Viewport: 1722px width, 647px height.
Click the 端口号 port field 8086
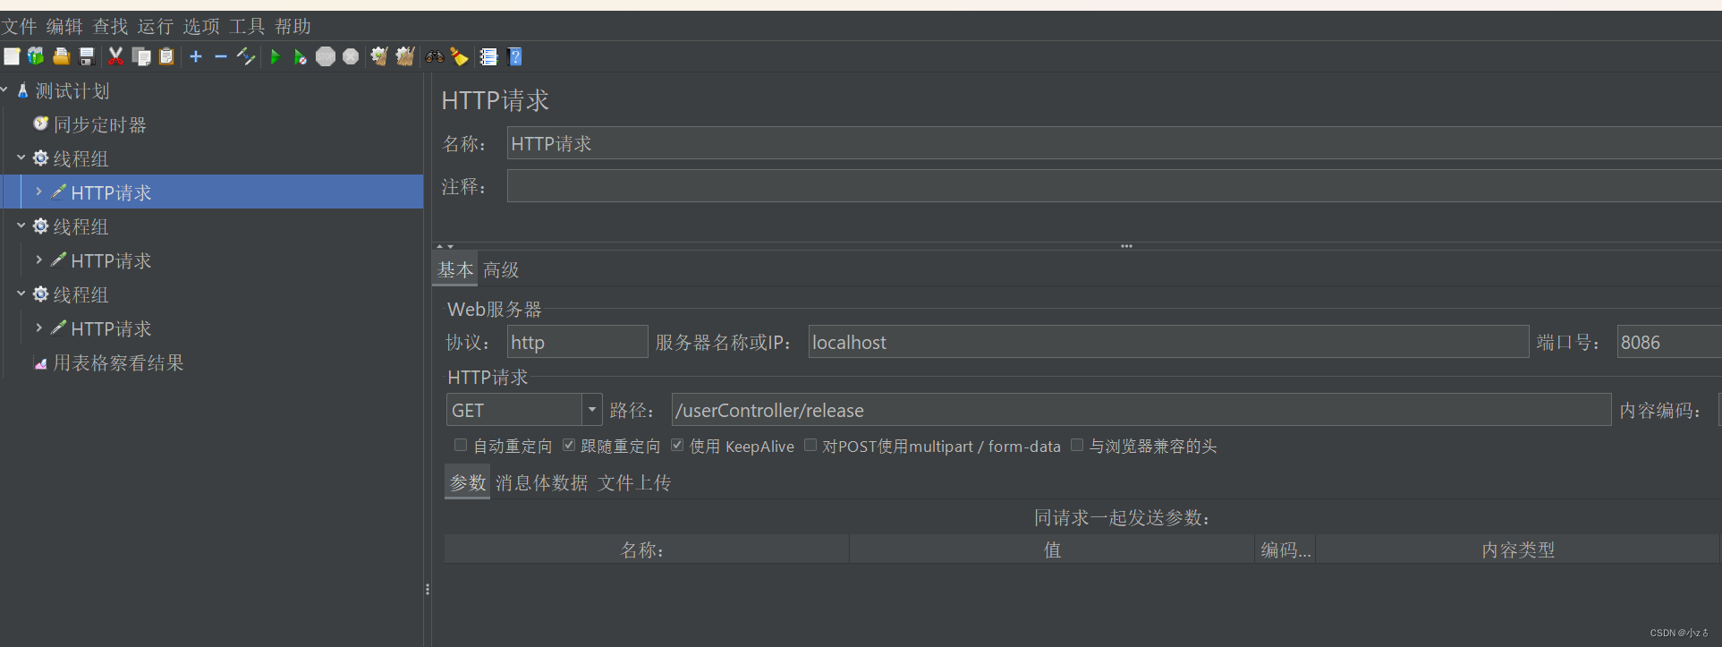point(1669,342)
